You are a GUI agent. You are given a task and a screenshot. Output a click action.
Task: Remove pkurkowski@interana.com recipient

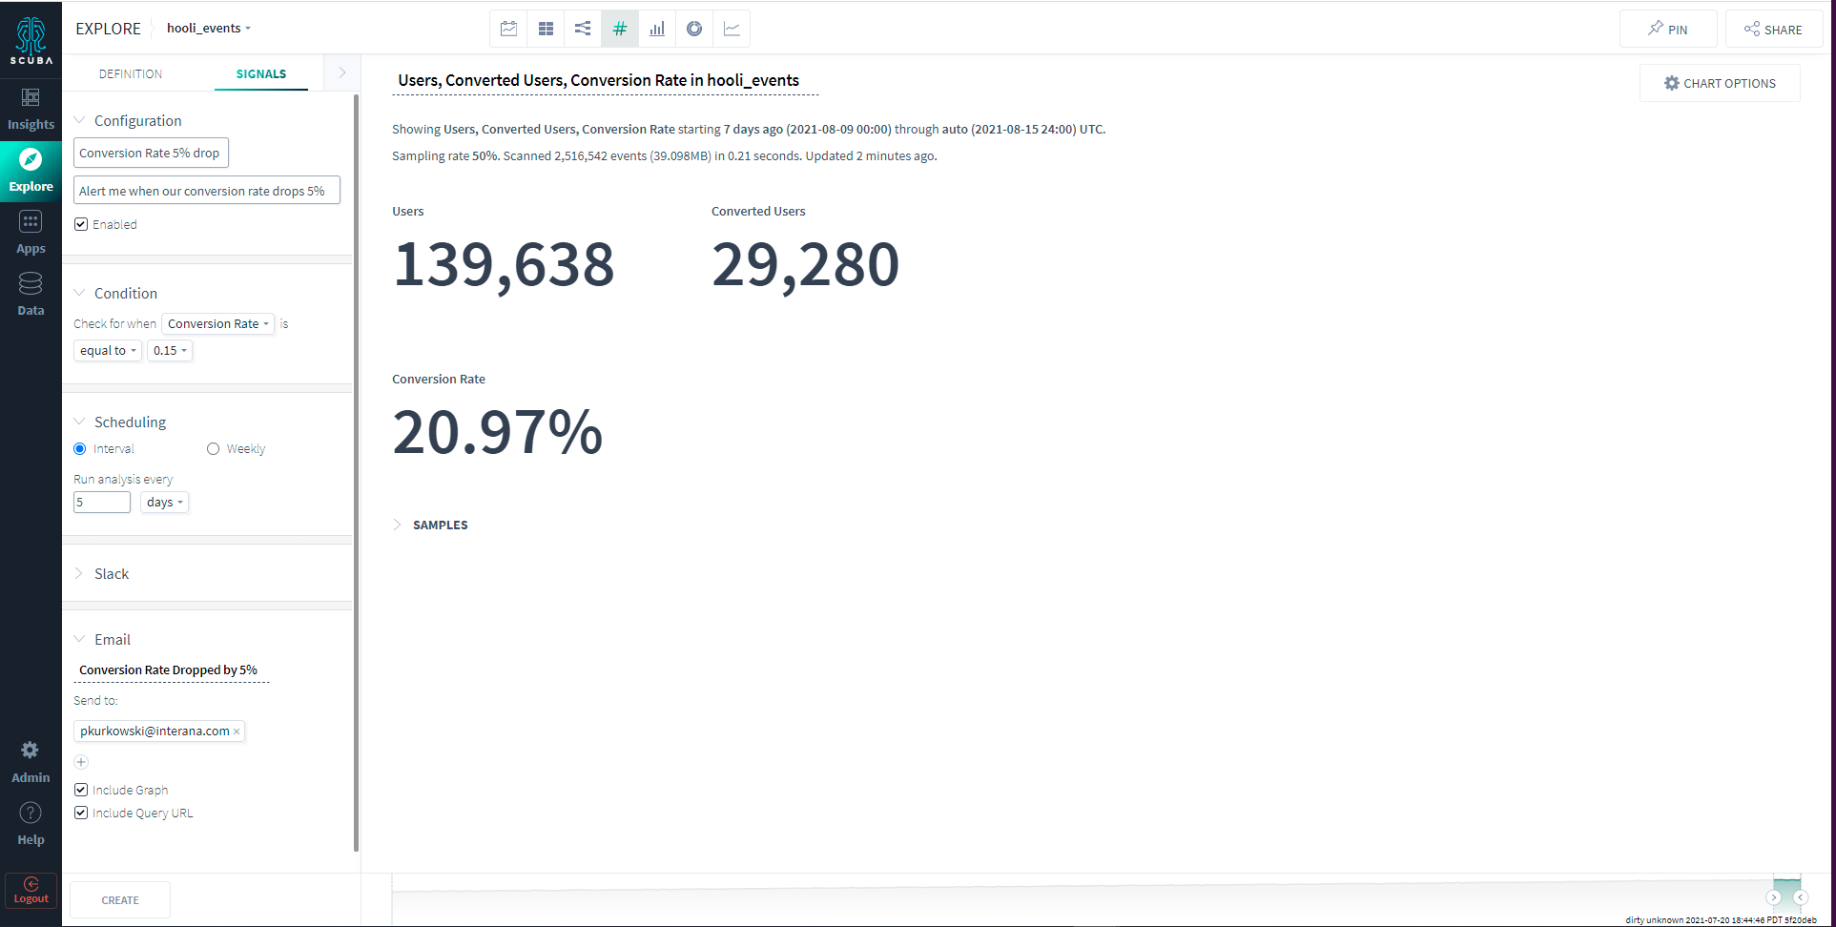pos(237,731)
